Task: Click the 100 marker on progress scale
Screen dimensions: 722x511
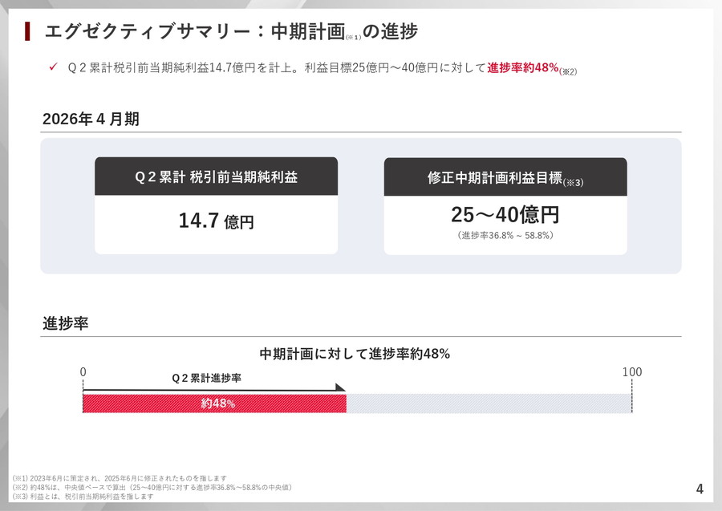Action: coord(631,372)
